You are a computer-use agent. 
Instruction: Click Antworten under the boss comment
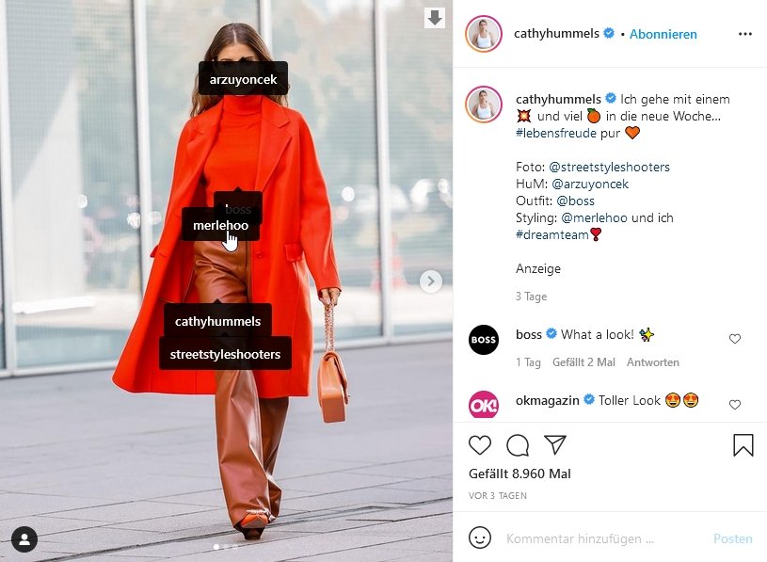coord(653,362)
